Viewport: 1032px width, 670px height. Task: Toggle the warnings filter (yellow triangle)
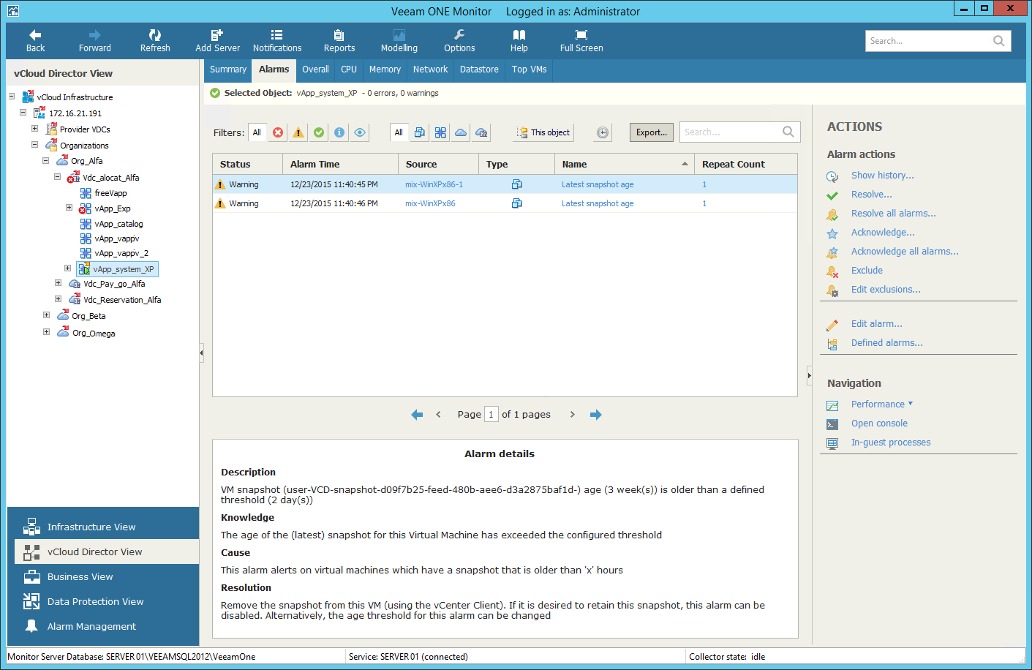click(298, 132)
